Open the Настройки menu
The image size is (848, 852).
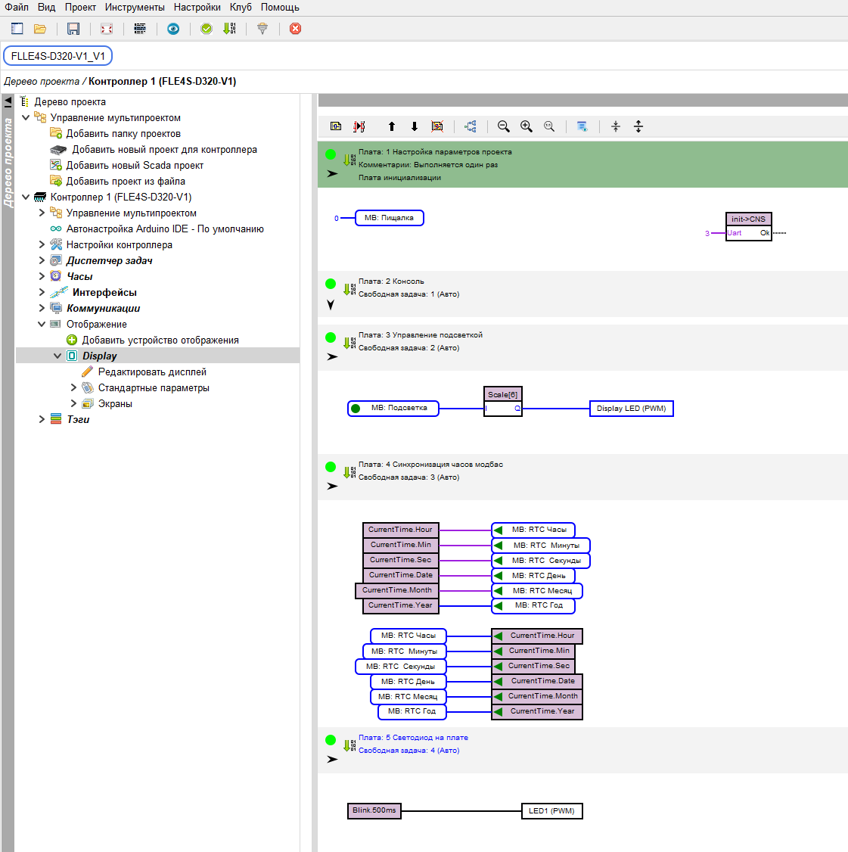(x=197, y=7)
